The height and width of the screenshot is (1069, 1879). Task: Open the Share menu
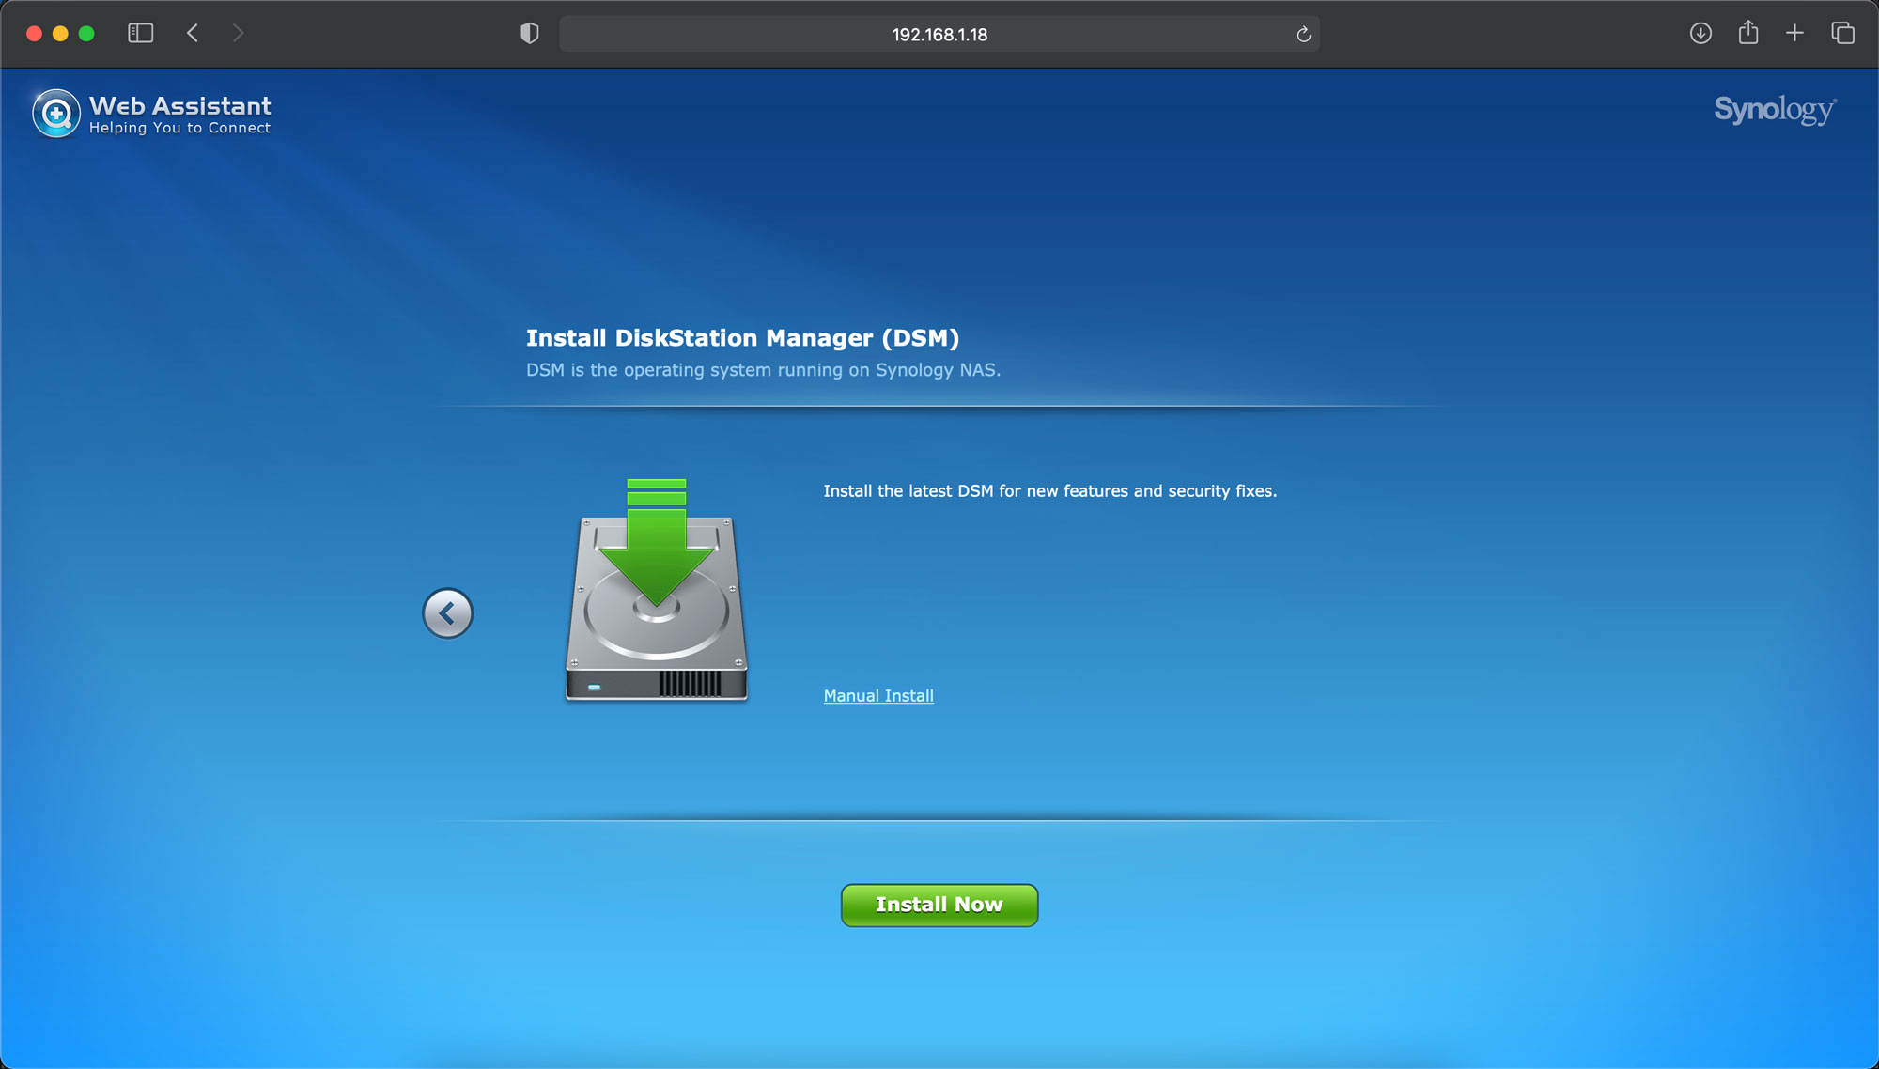pyautogui.click(x=1748, y=33)
